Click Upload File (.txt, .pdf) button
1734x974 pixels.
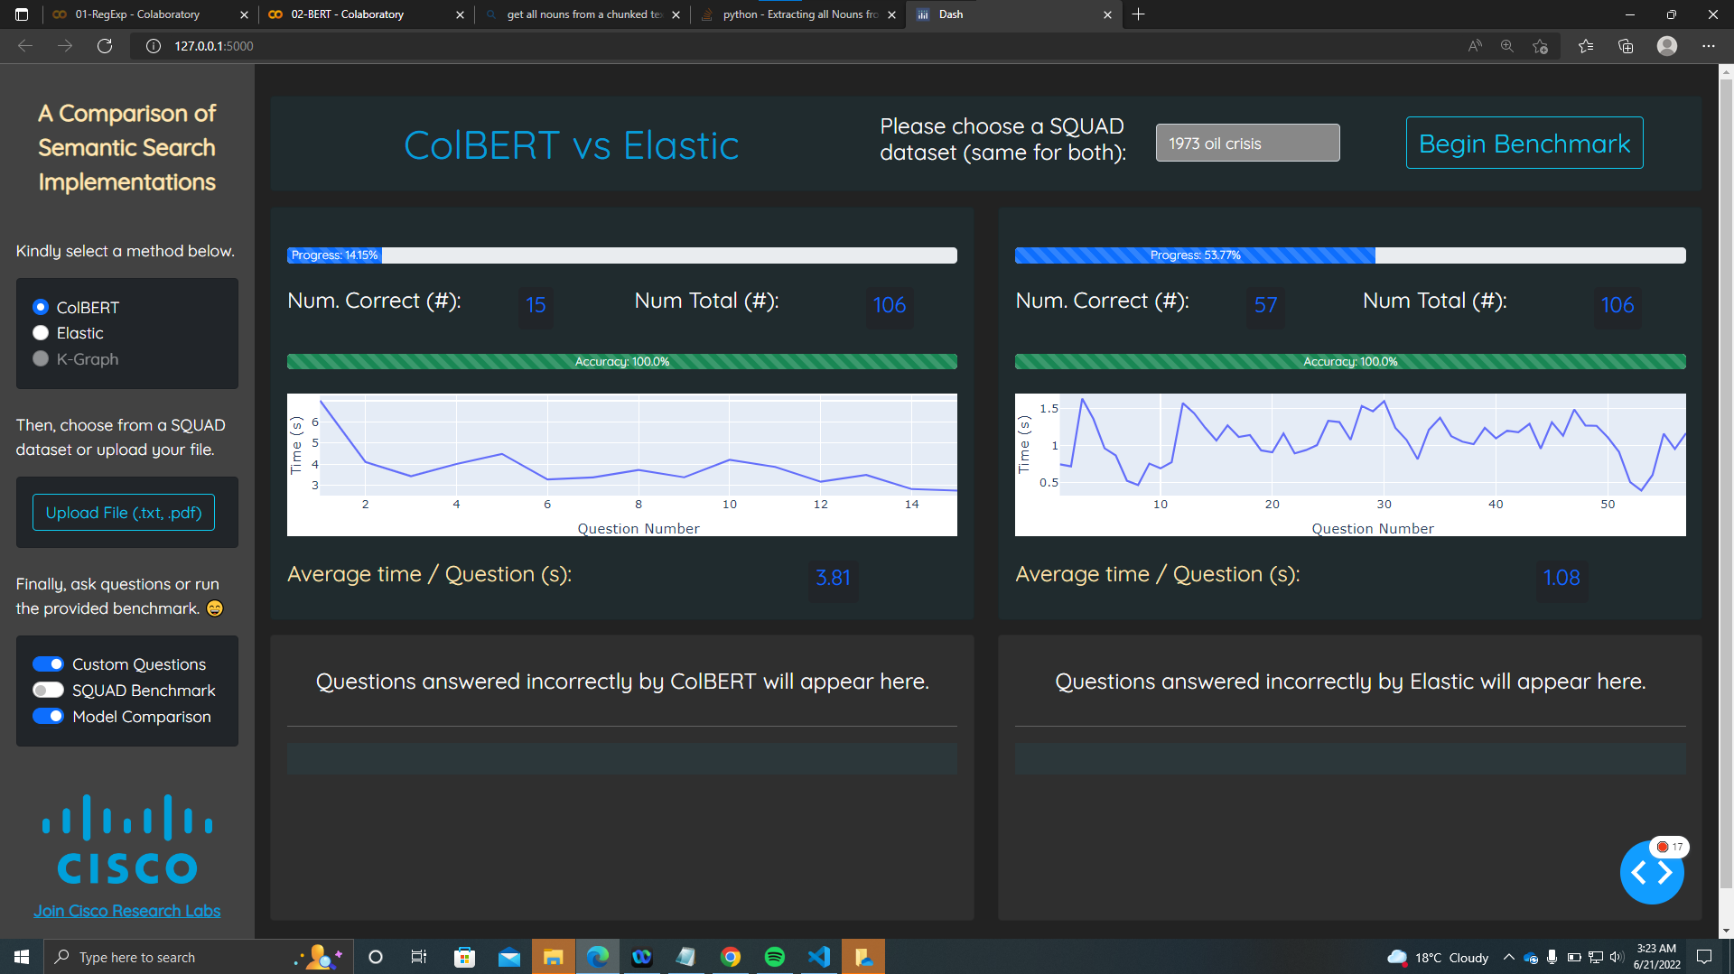[x=124, y=513]
